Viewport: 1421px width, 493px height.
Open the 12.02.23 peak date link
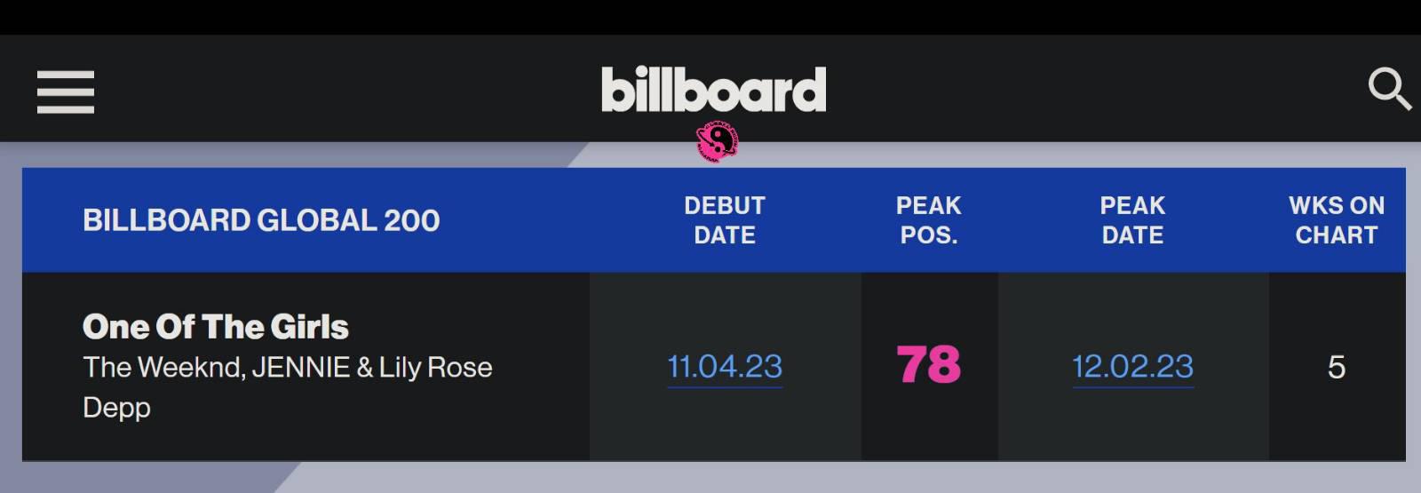click(x=1133, y=366)
